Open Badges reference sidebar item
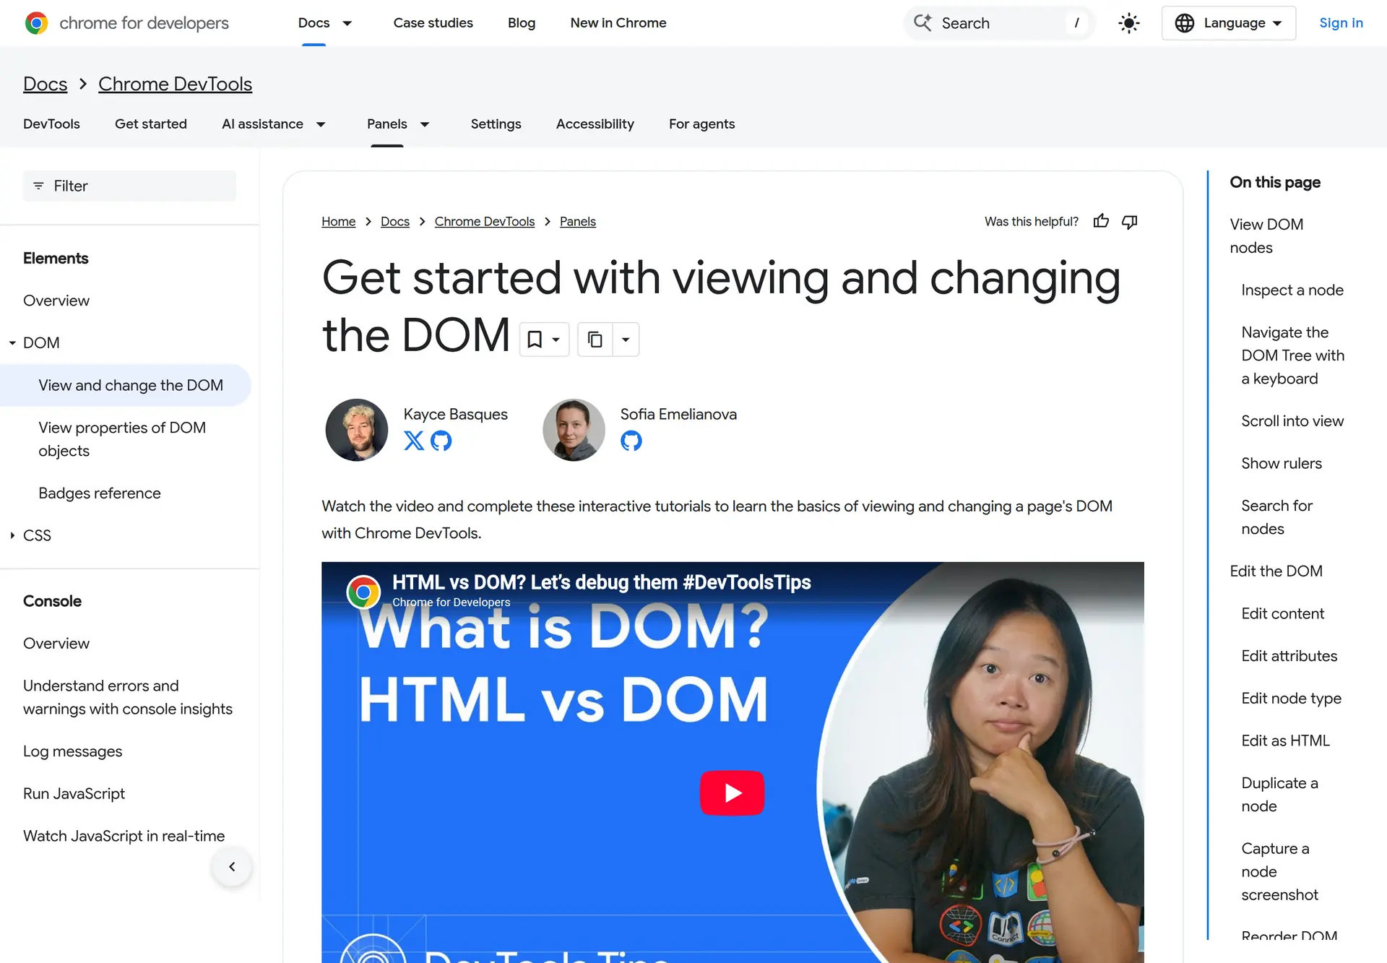1387x963 pixels. (100, 493)
